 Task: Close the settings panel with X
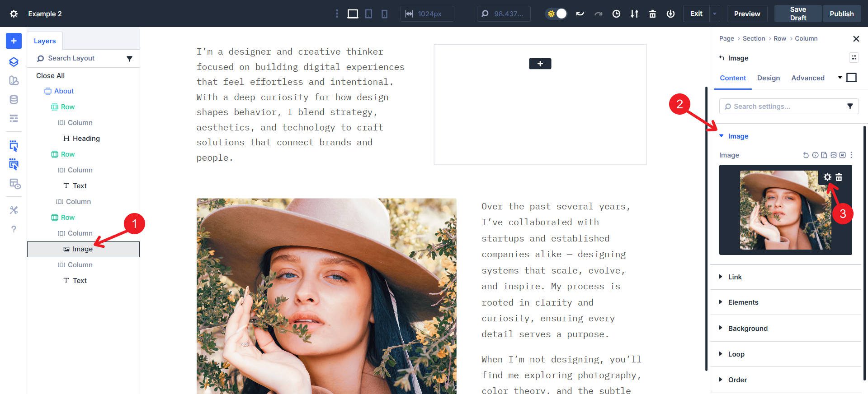[856, 39]
